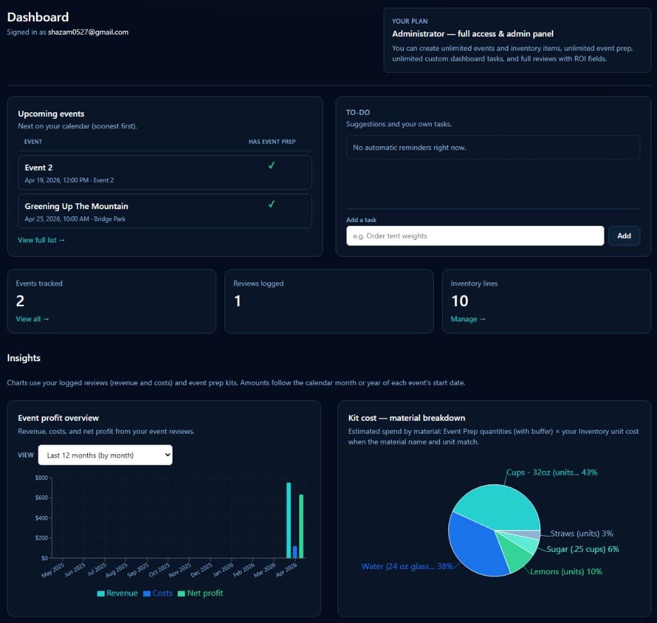Toggle the Costs series off in the legend

click(157, 593)
